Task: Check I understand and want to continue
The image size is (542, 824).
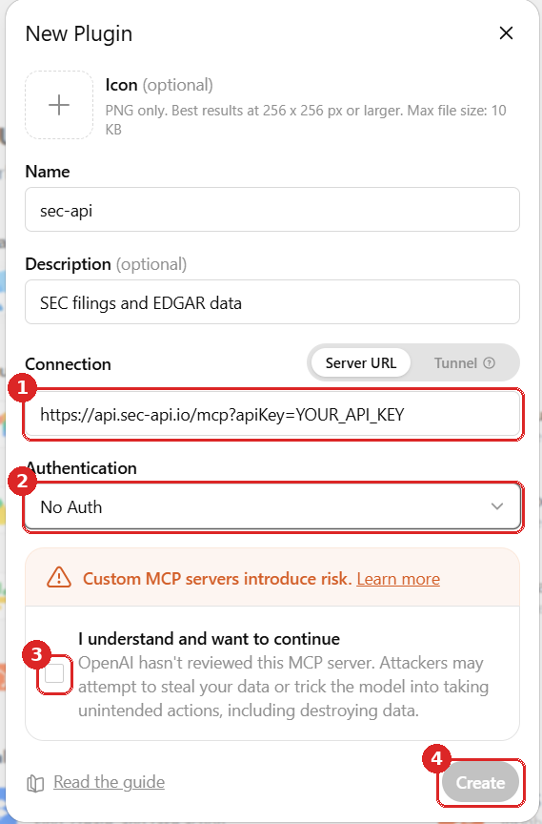Action: (54, 673)
